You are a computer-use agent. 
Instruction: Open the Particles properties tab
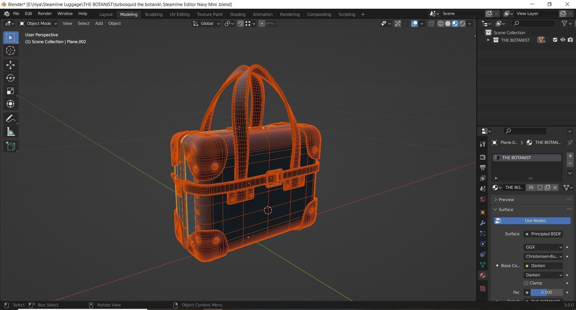(483, 234)
